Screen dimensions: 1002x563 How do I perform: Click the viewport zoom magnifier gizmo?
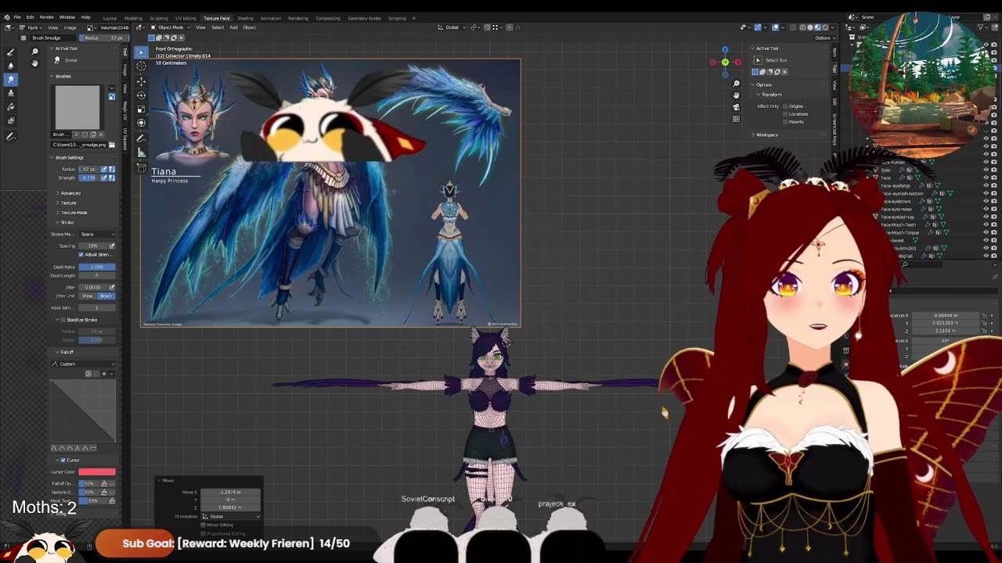pyautogui.click(x=736, y=84)
